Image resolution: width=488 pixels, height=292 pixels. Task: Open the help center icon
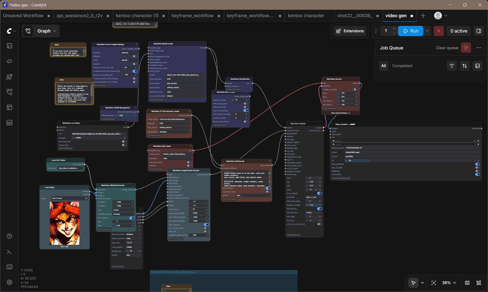(9, 236)
